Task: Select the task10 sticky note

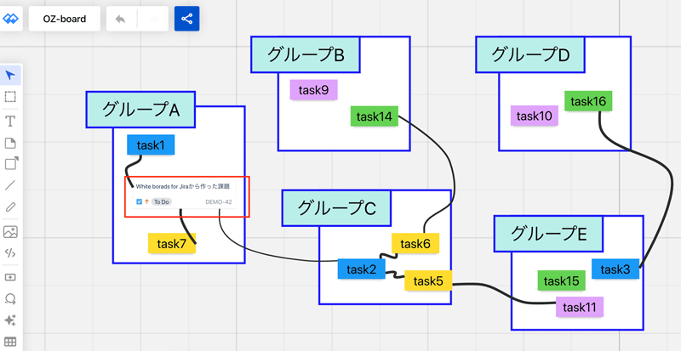Action: (535, 116)
